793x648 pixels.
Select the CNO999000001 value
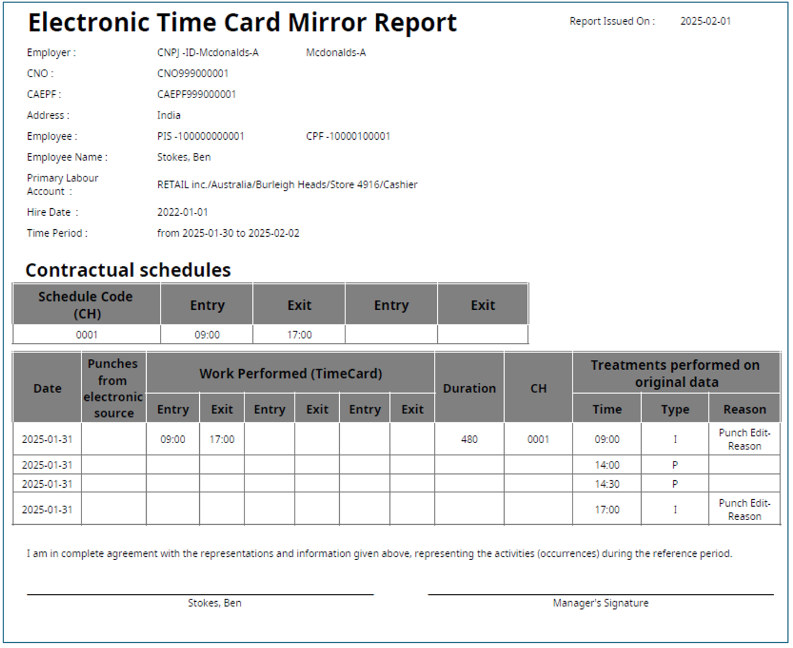point(192,74)
